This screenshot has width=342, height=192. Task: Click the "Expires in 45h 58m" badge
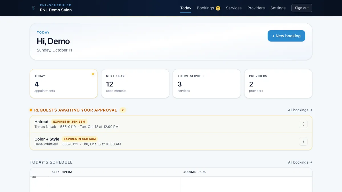coord(80,139)
